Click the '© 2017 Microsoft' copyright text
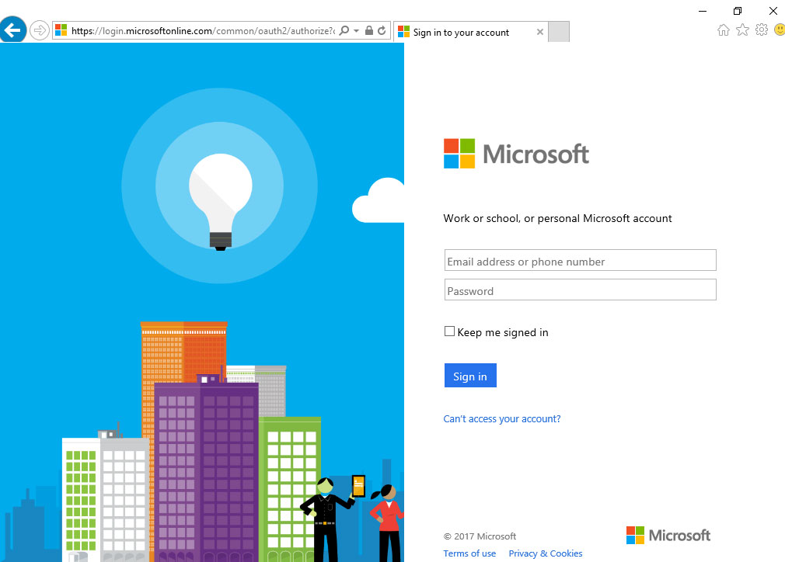Image resolution: width=785 pixels, height=562 pixels. click(480, 536)
